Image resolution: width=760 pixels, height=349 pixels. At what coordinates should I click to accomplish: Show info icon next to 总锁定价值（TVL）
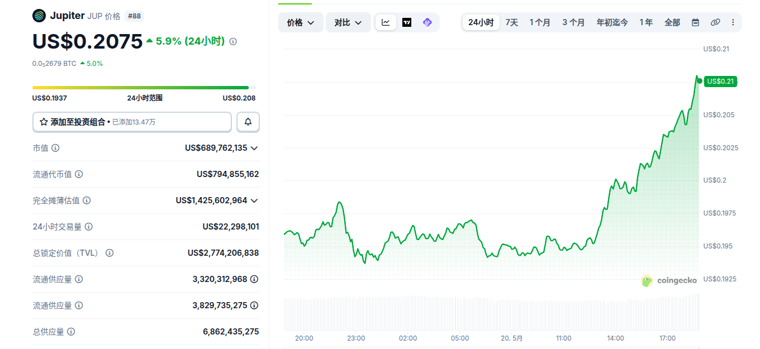pyautogui.click(x=110, y=253)
